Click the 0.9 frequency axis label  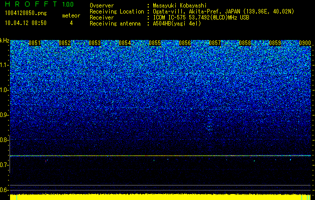tap(5, 115)
